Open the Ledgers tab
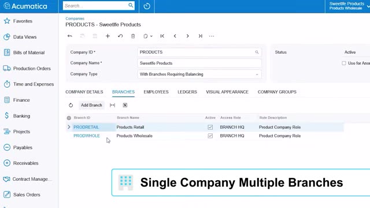370x208 pixels. coord(187,92)
